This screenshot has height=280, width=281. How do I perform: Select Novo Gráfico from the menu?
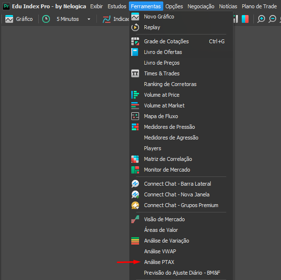(x=181, y=17)
